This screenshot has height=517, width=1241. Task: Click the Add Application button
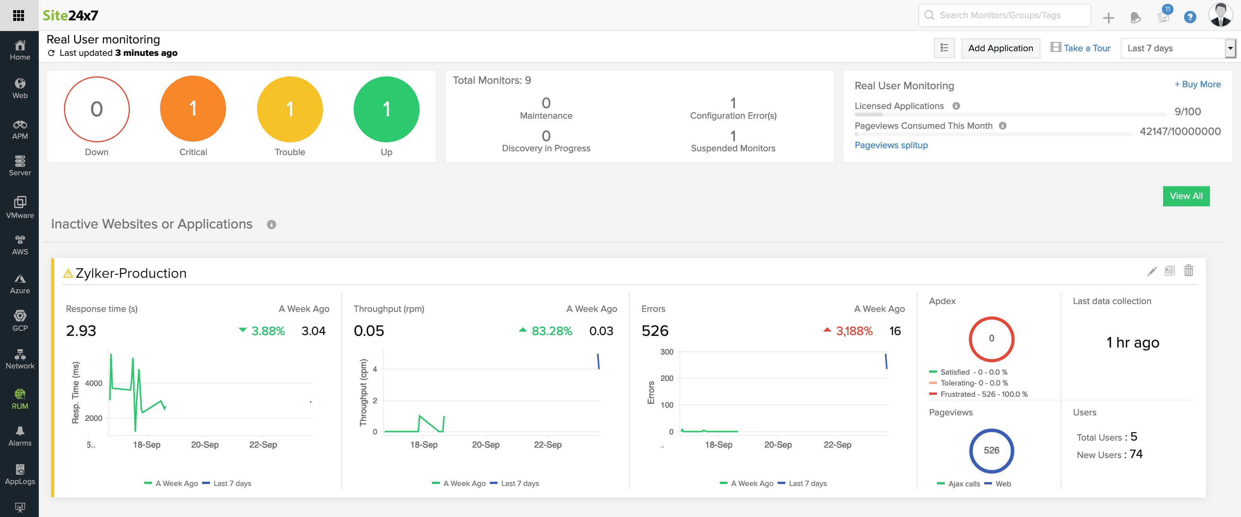pos(1000,48)
